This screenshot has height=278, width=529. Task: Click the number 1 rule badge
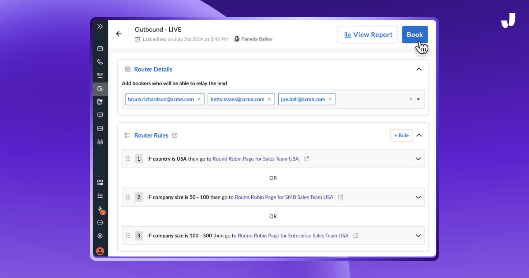coord(138,159)
